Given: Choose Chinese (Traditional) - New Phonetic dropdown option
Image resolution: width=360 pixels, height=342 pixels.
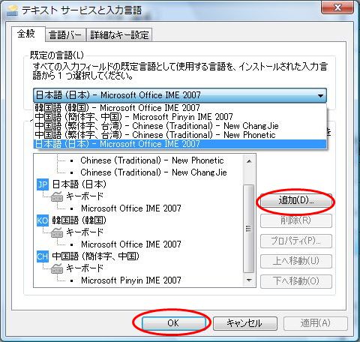Looking at the screenshot, I should [180, 135].
